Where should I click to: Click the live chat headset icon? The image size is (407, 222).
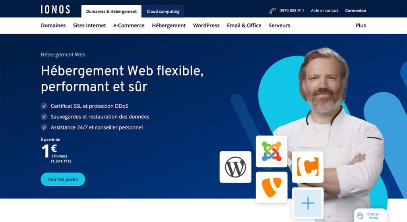(360, 216)
